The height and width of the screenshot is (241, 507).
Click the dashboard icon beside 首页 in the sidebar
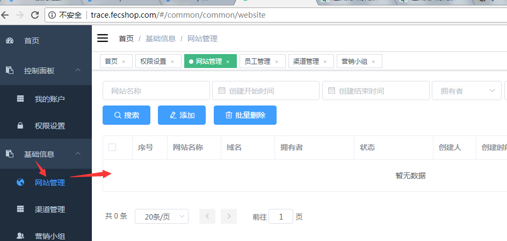10,40
